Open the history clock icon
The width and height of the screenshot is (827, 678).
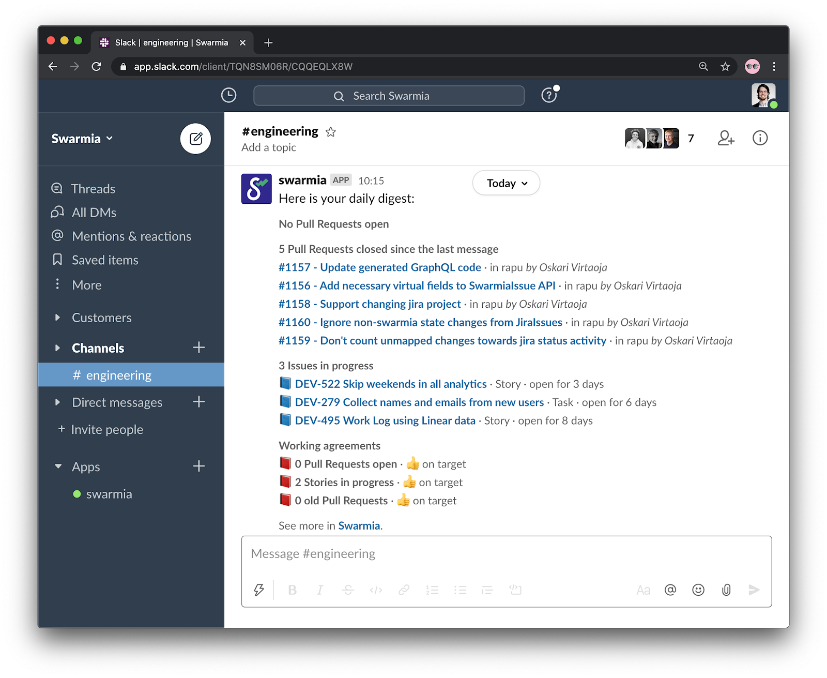pyautogui.click(x=228, y=96)
